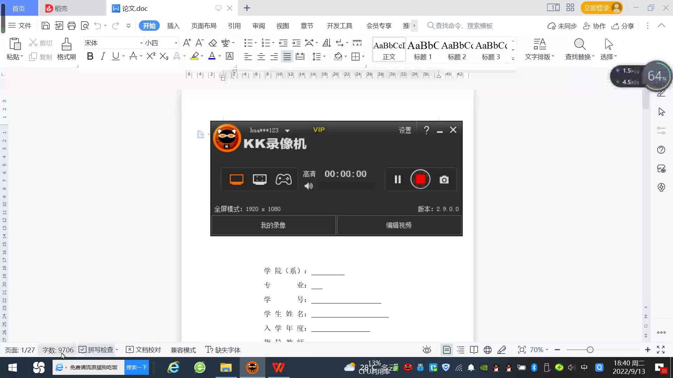This screenshot has width=673, height=378.
Task: Open the KK recorder help question mark
Action: (427, 130)
